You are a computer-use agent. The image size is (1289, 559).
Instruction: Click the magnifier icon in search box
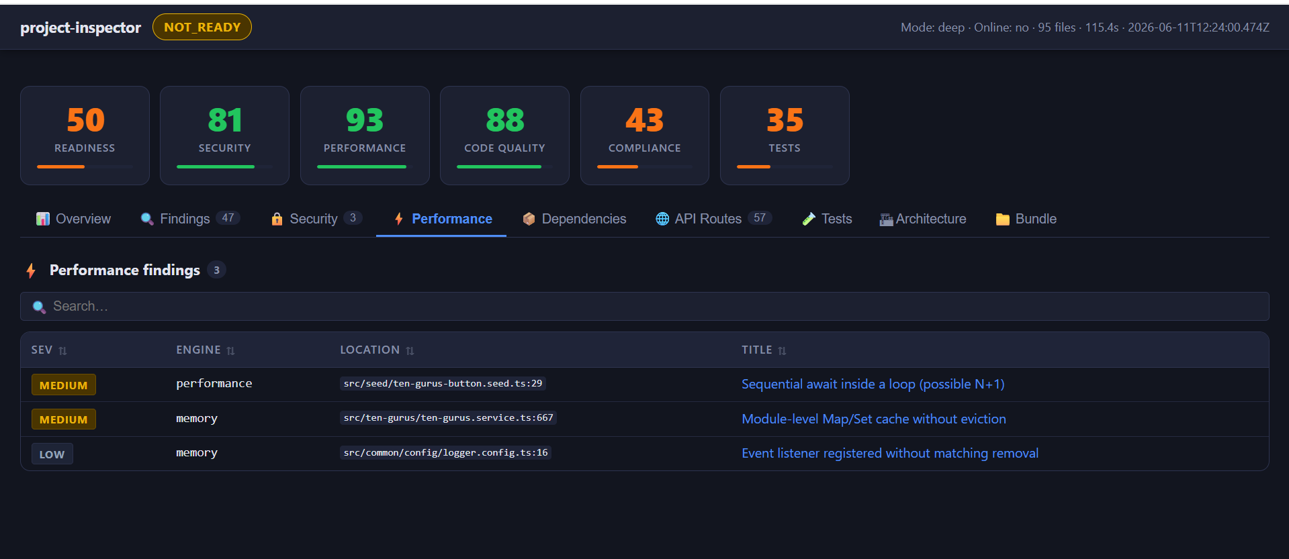40,307
